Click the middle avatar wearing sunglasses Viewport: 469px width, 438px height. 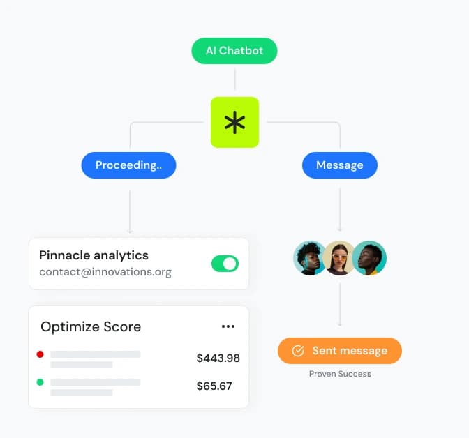339,258
